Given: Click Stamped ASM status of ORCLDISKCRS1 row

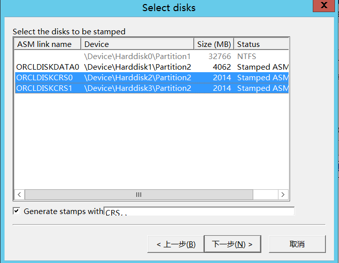Looking at the screenshot, I should point(263,88).
